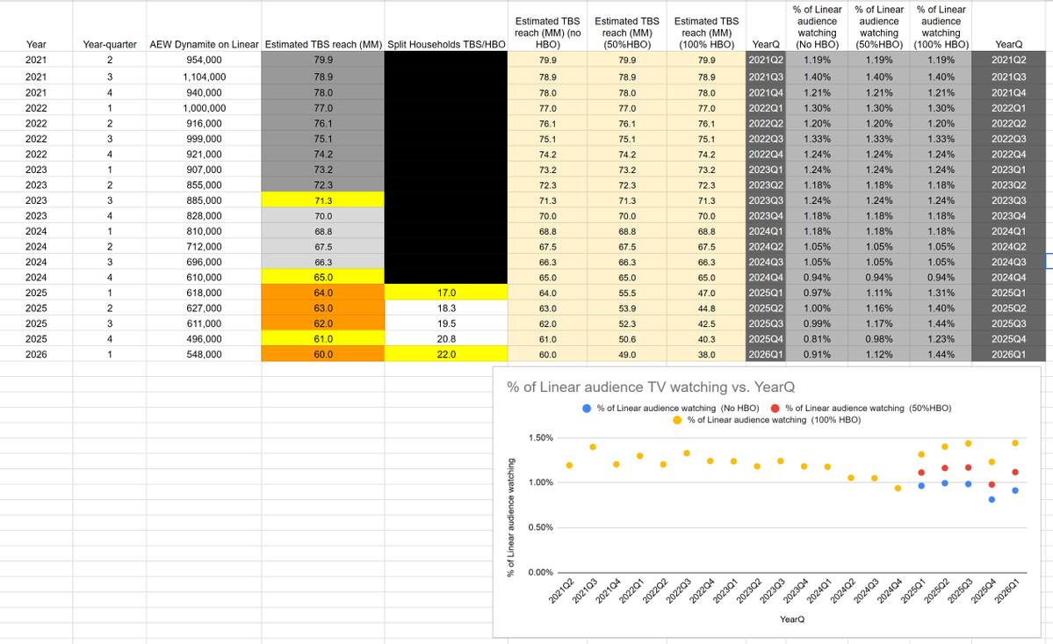
Task: Select the yellow 17.0 split households cell
Action: pos(446,292)
